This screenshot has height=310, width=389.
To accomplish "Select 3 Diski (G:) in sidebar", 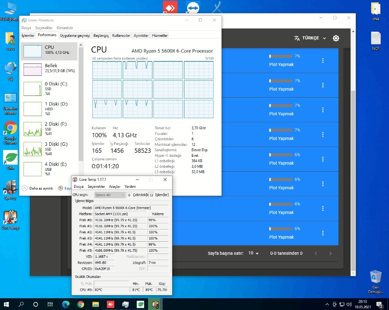I will 49,149.
